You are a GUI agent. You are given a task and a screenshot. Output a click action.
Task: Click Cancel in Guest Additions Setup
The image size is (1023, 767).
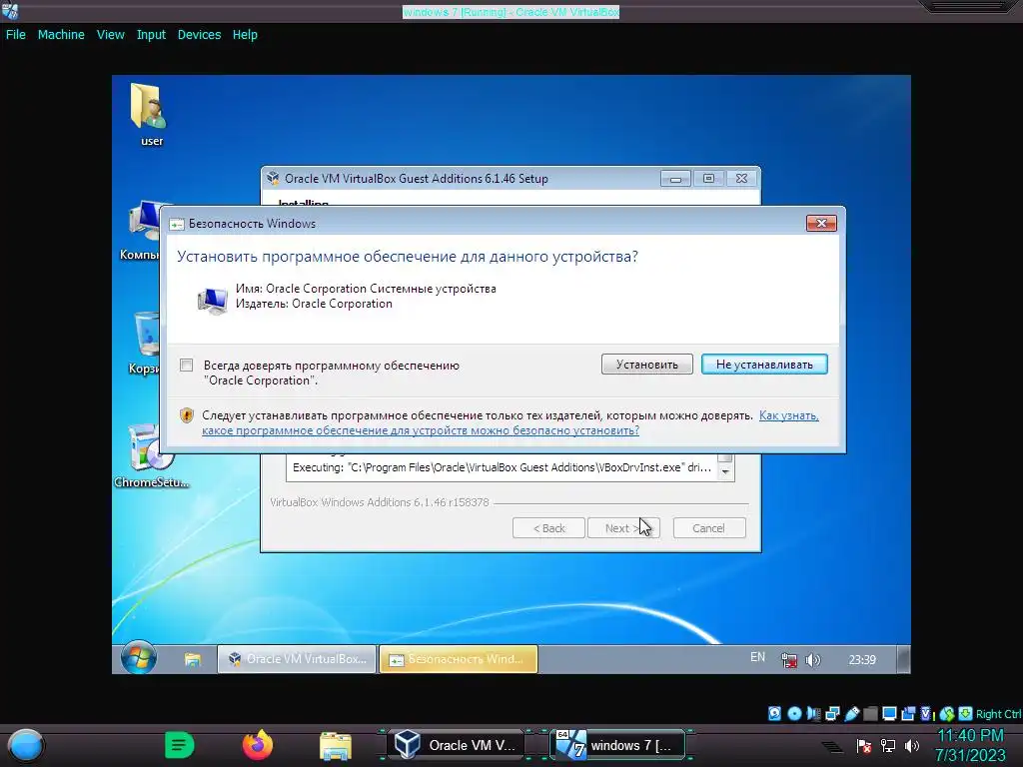click(709, 528)
